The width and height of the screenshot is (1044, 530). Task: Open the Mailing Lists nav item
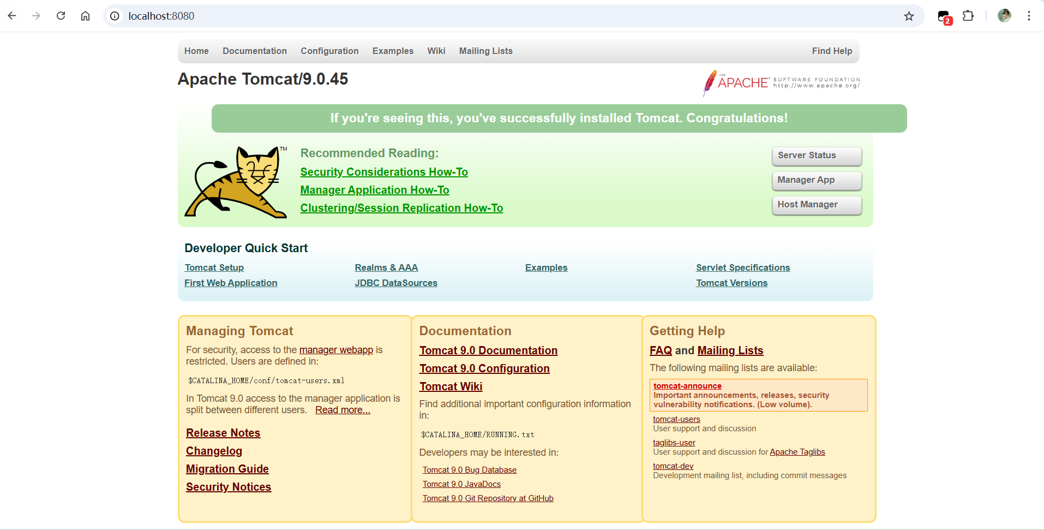pyautogui.click(x=486, y=51)
